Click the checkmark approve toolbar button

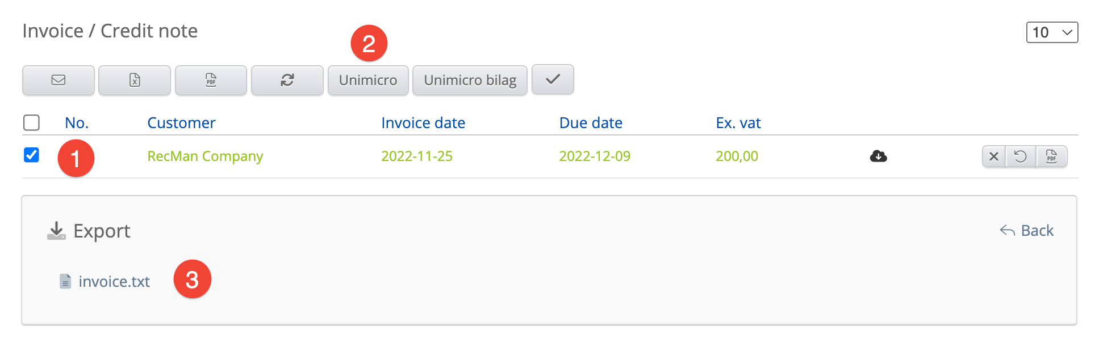click(x=553, y=79)
